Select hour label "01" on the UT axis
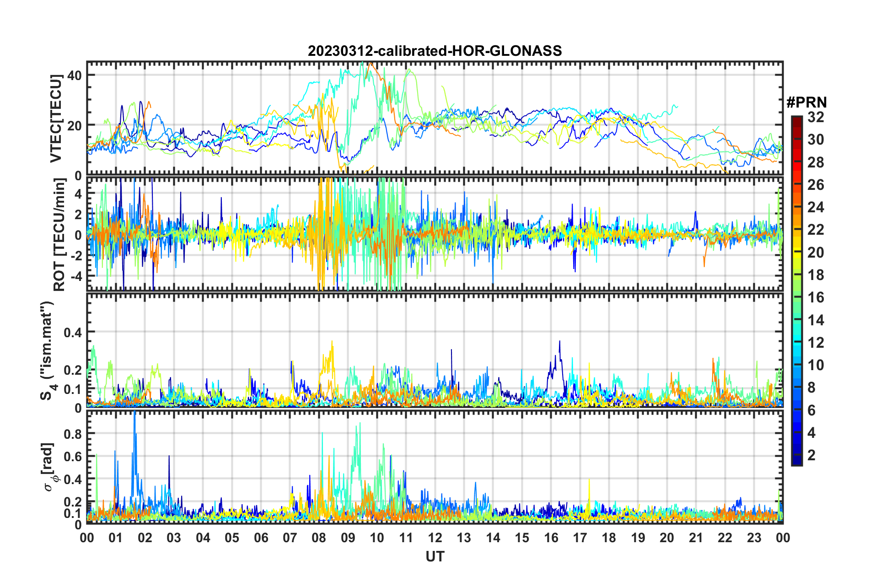 [116, 538]
